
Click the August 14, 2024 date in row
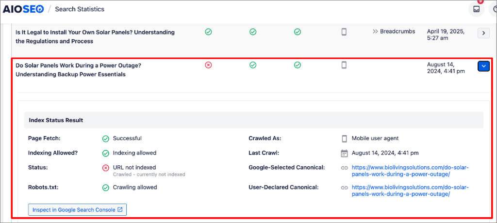tap(446, 68)
